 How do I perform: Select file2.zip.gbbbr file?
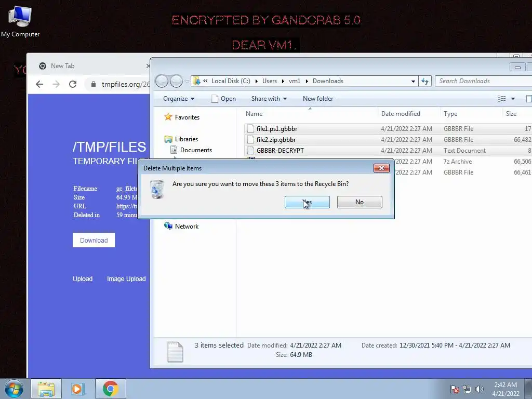click(x=276, y=139)
